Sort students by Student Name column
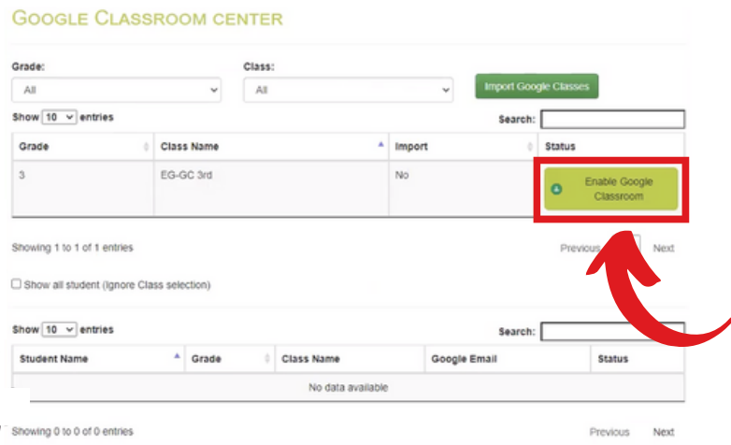The height and width of the screenshot is (445, 731). pyautogui.click(x=98, y=359)
